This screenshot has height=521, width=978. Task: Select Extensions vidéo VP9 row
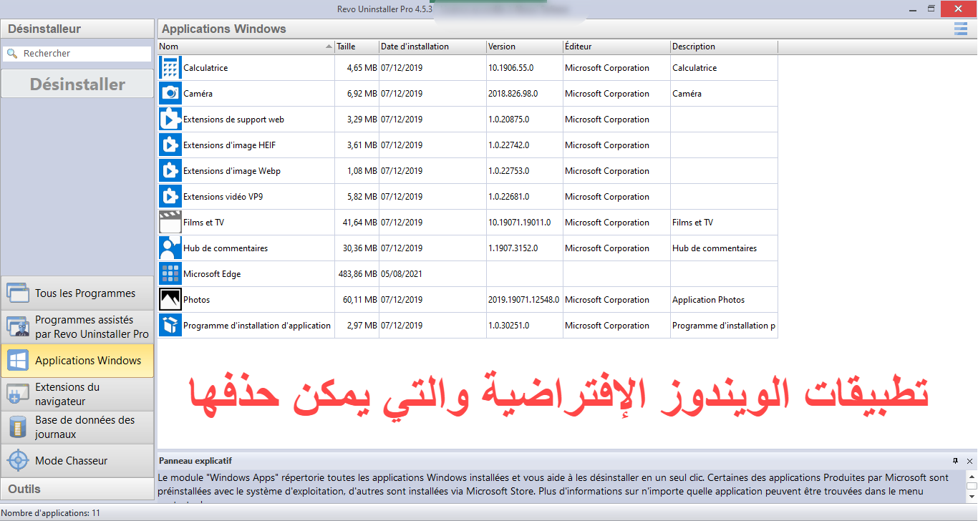coord(468,197)
